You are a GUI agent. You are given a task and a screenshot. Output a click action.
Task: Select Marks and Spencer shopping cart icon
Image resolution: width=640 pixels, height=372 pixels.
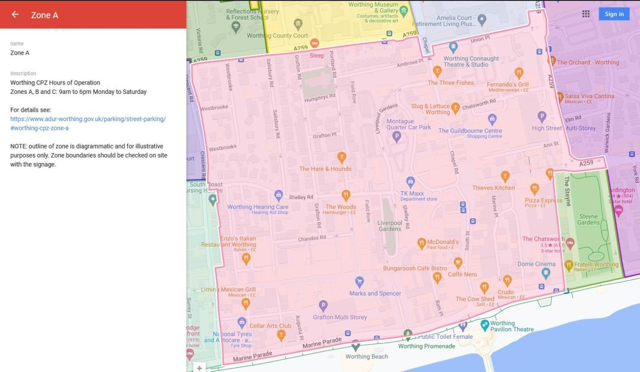pos(359,282)
